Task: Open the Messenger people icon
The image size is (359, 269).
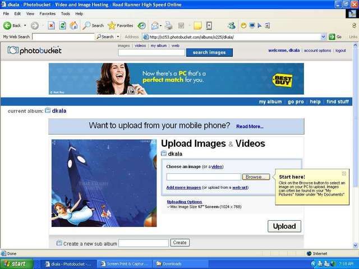Action: coord(232,25)
